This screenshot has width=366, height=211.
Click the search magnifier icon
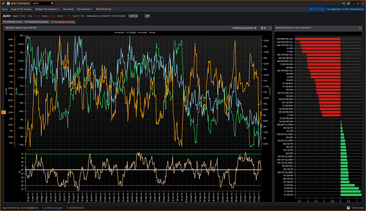click(52, 3)
